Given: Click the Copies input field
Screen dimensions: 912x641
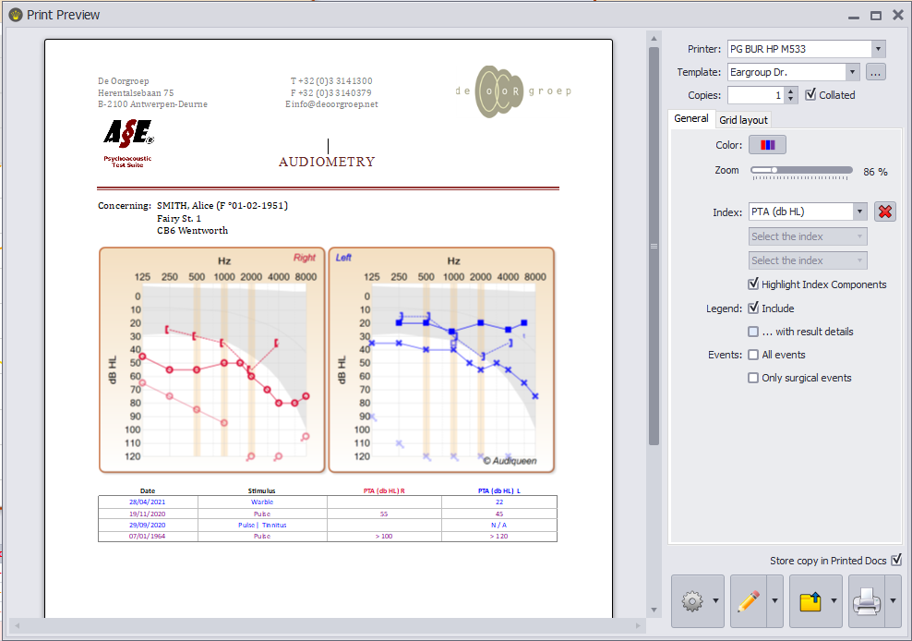Looking at the screenshot, I should (x=756, y=95).
